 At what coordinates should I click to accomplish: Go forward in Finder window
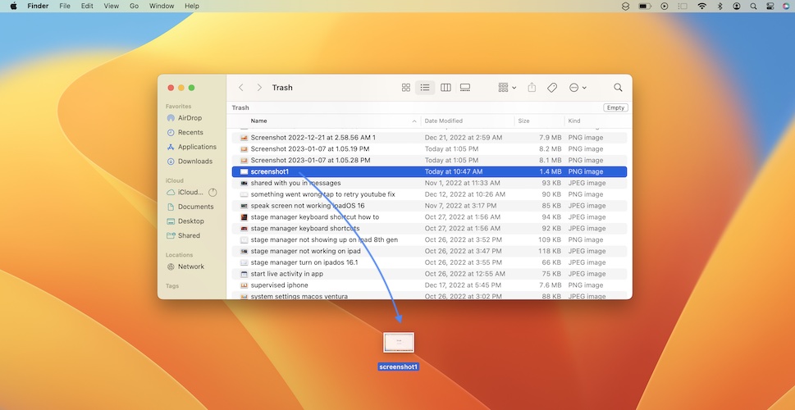pos(259,88)
